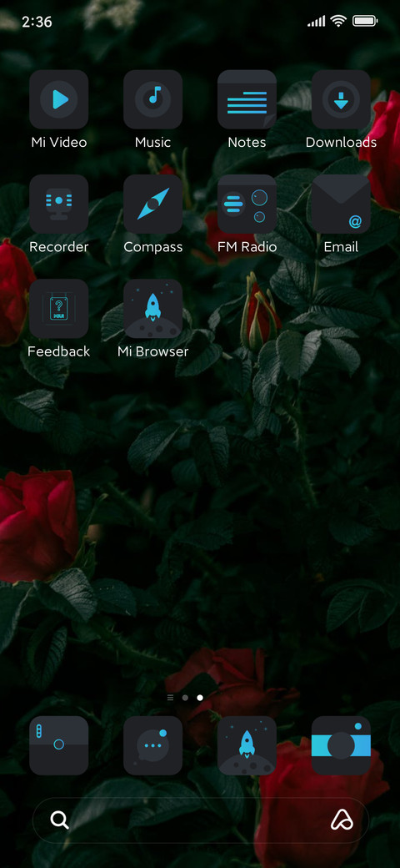The image size is (400, 868).
Task: Launch the Music app
Action: (153, 99)
